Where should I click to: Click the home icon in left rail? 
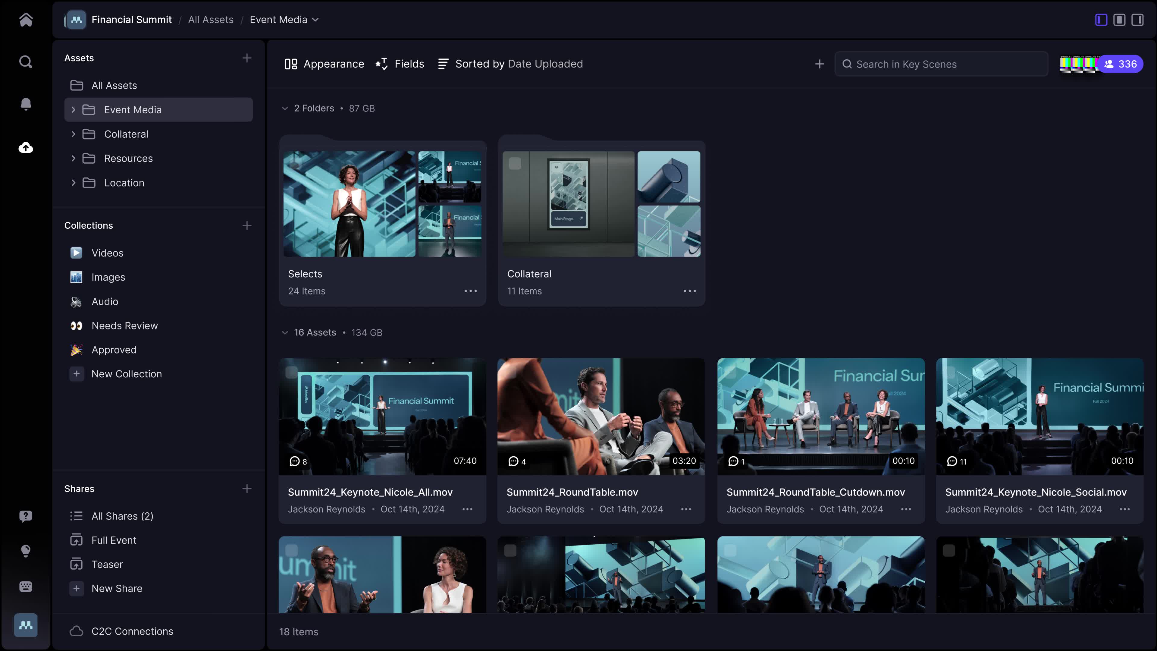click(26, 20)
